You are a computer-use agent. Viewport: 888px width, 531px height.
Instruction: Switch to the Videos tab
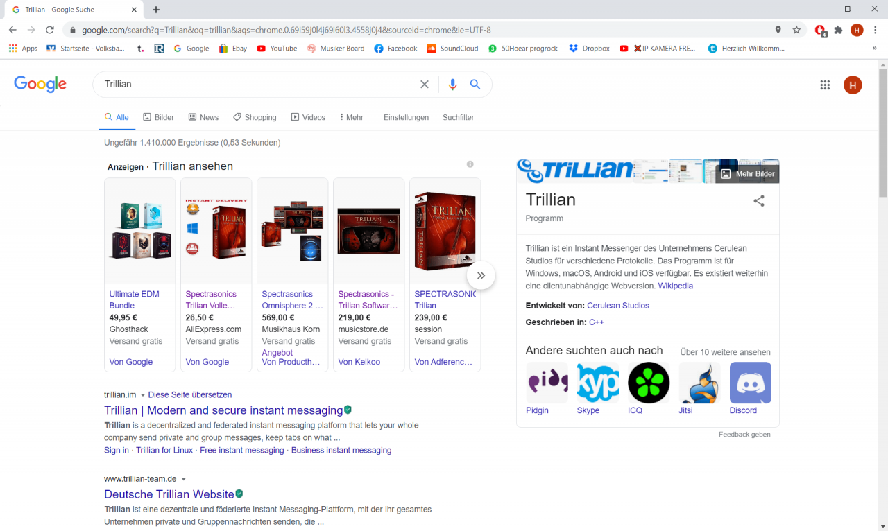click(308, 117)
